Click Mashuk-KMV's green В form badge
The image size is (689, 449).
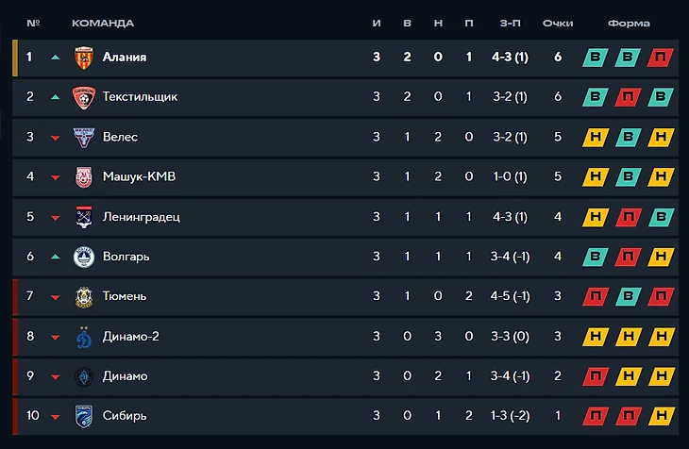click(x=628, y=177)
